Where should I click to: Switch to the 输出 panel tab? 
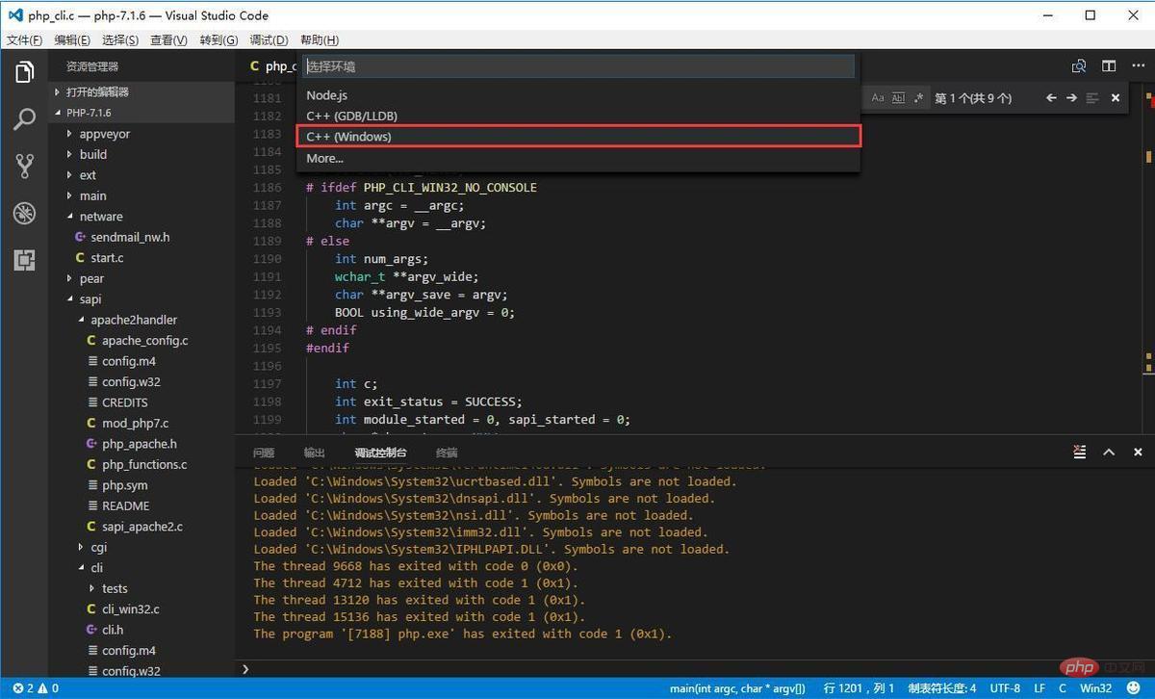coord(315,453)
